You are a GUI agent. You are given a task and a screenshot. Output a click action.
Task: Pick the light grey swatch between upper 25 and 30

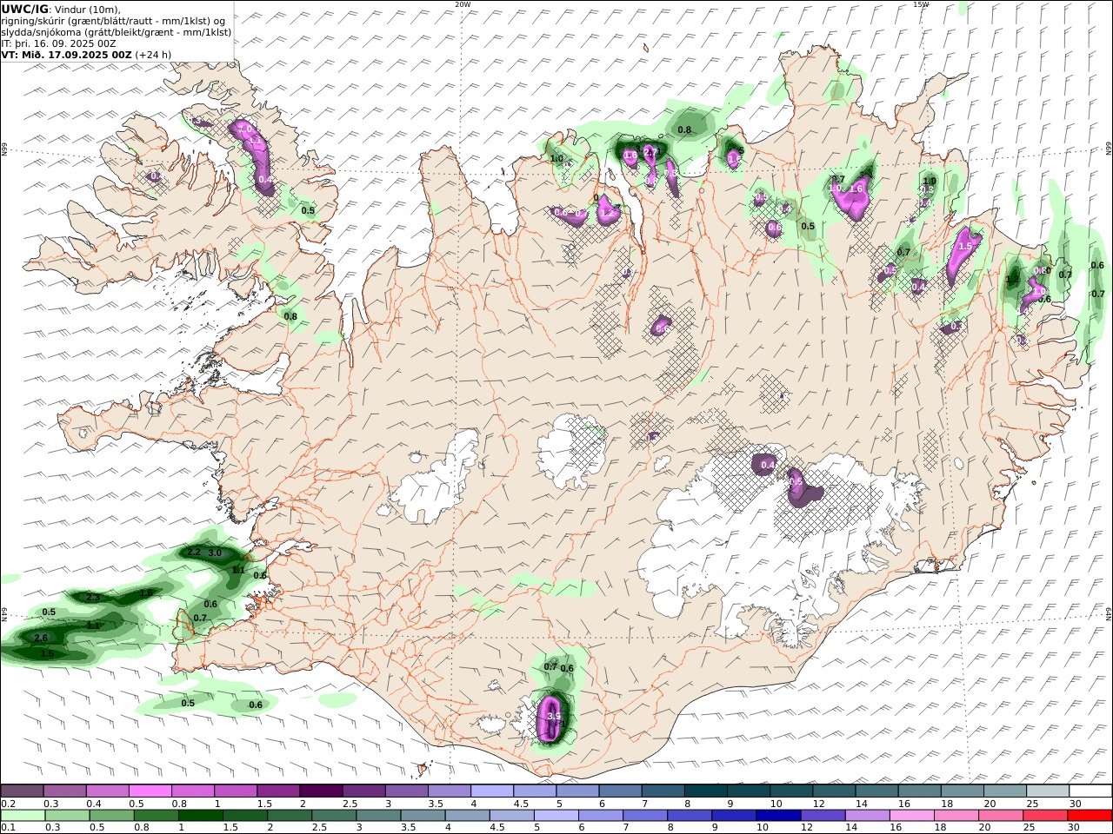pos(1049,791)
